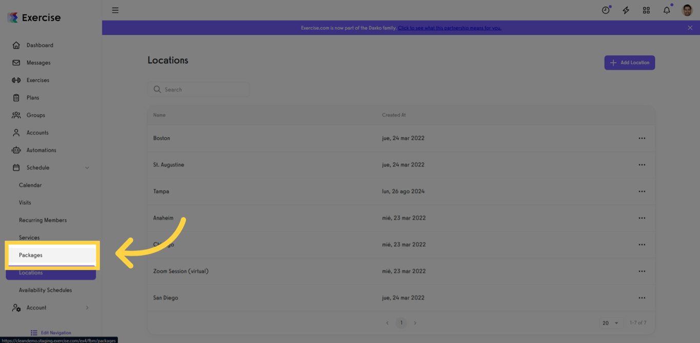Open row actions for Boston location

(x=642, y=138)
